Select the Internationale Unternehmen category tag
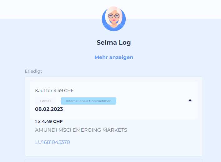Viewport: 221px width, 162px height. [x=88, y=101]
